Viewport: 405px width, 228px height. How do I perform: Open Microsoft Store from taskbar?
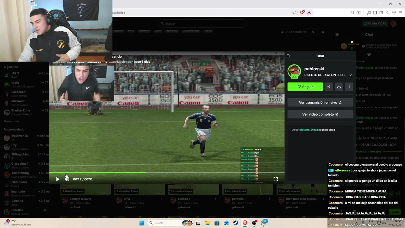tap(217, 223)
